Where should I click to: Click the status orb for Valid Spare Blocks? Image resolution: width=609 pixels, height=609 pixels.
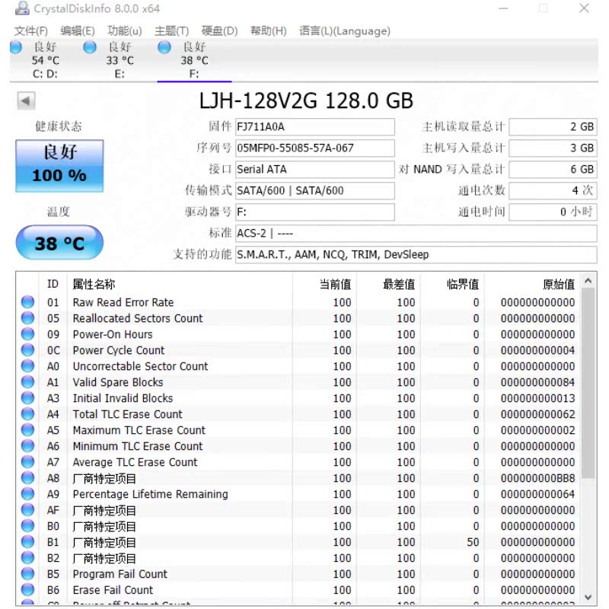click(27, 382)
